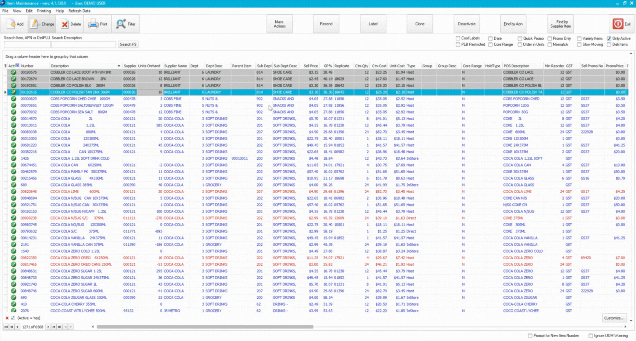Click the navigator filter funnel icon
The width and height of the screenshot is (636, 341).
coord(71,327)
